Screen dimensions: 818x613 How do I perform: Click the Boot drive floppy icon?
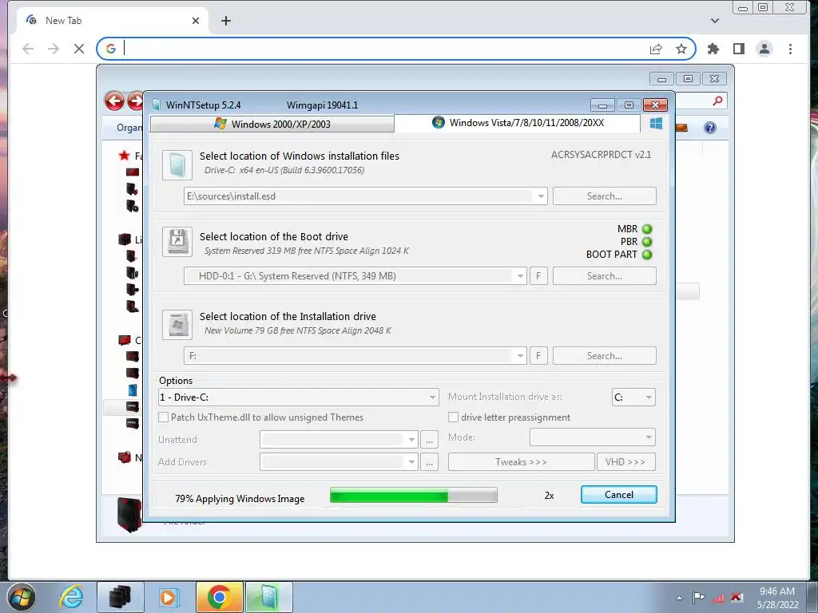tap(177, 241)
